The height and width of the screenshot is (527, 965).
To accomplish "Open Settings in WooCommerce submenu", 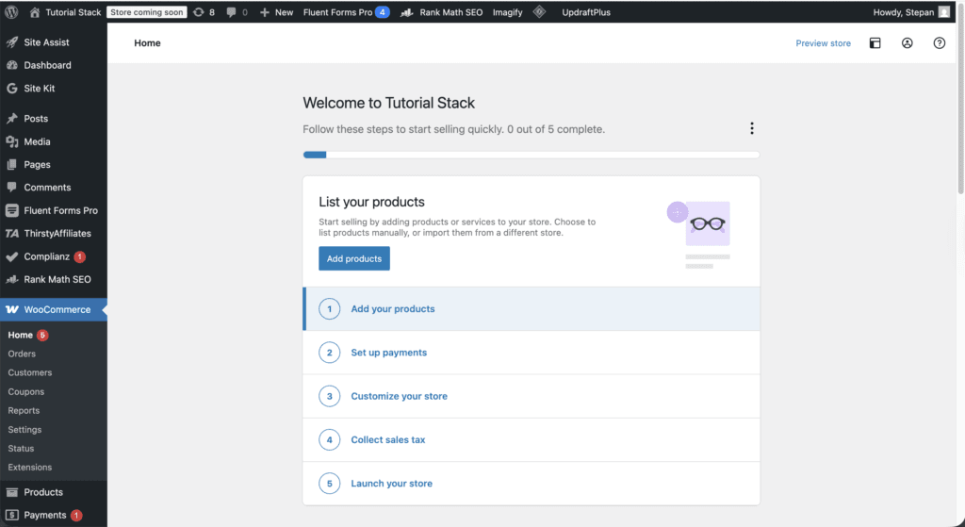I will coord(25,429).
